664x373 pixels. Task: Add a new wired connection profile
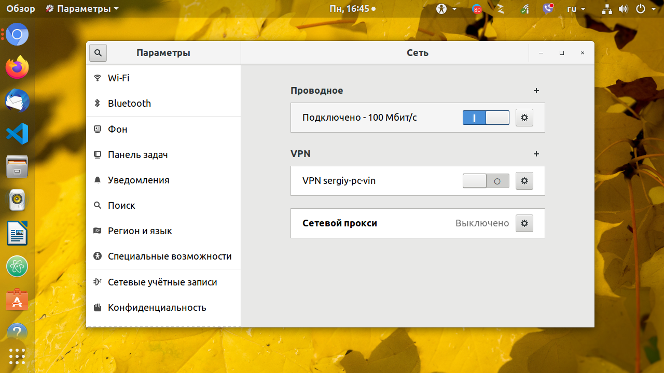click(x=536, y=91)
